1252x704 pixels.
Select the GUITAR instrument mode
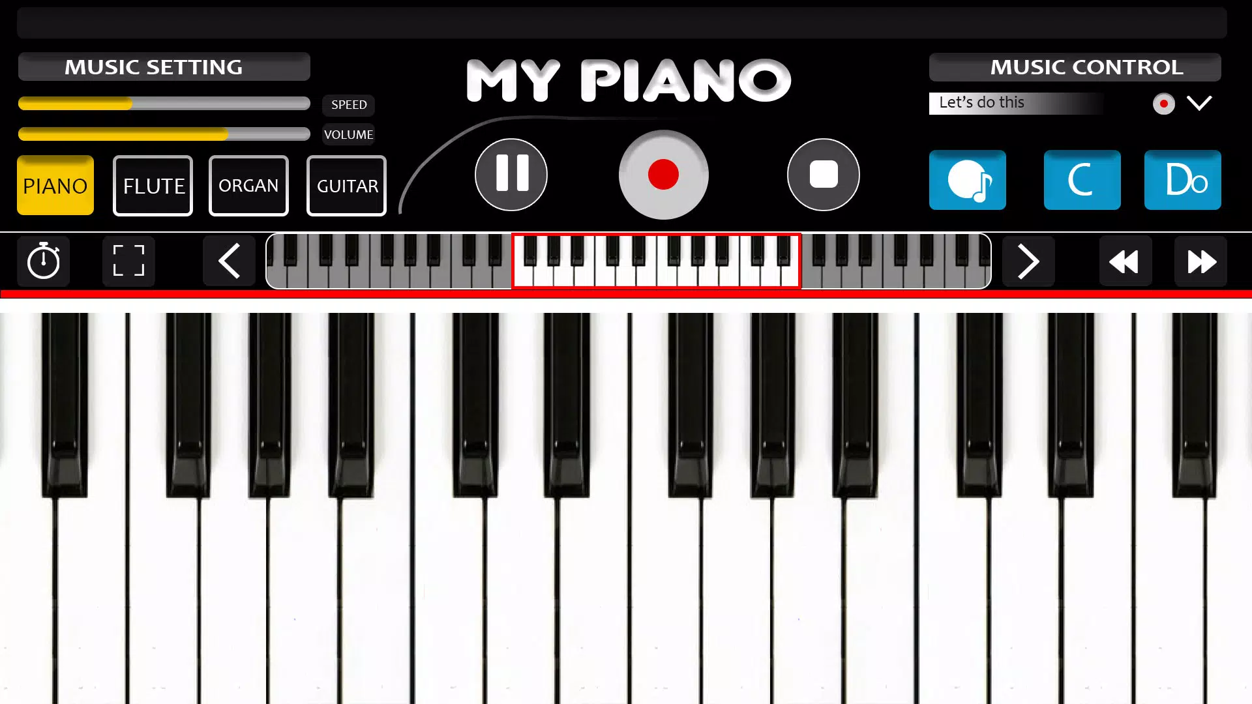click(346, 186)
